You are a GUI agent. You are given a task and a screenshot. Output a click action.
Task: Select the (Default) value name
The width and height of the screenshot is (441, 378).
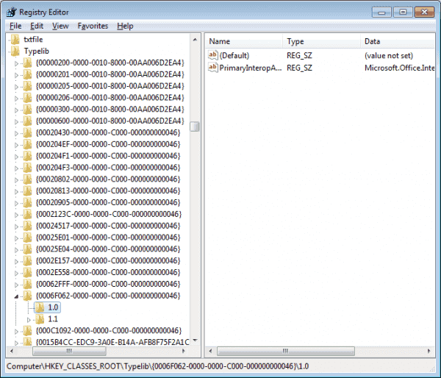pyautogui.click(x=234, y=55)
